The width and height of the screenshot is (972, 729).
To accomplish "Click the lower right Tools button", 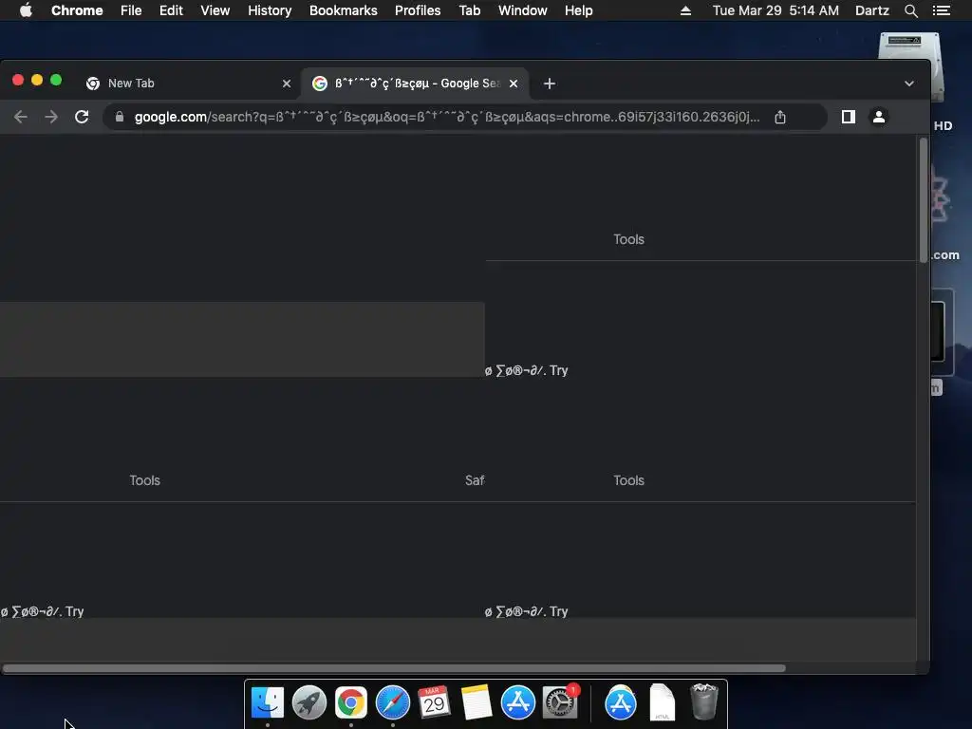I will [628, 480].
